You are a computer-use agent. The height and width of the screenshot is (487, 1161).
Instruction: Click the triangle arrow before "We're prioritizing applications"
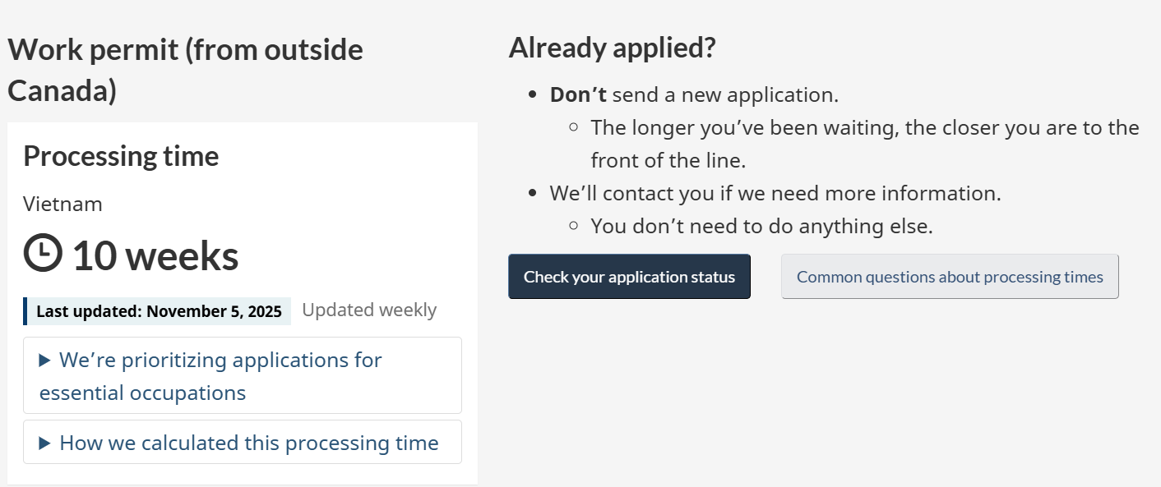[x=45, y=361]
